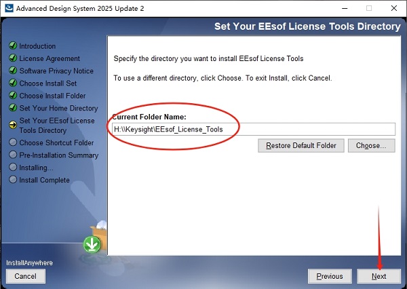This screenshot has height=289, width=407.
Task: Select the Set Your Home Directory step
Action: (x=58, y=108)
